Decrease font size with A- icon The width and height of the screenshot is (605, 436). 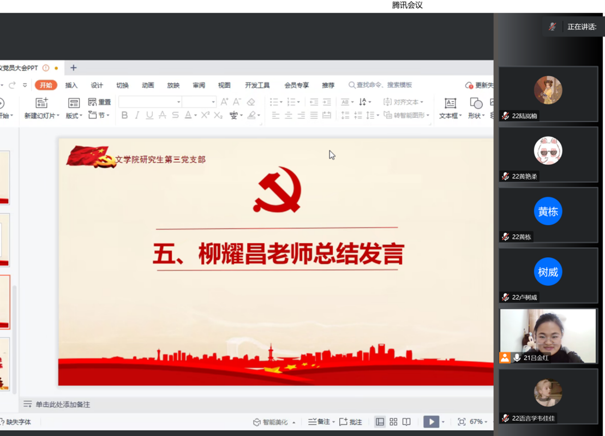click(237, 102)
